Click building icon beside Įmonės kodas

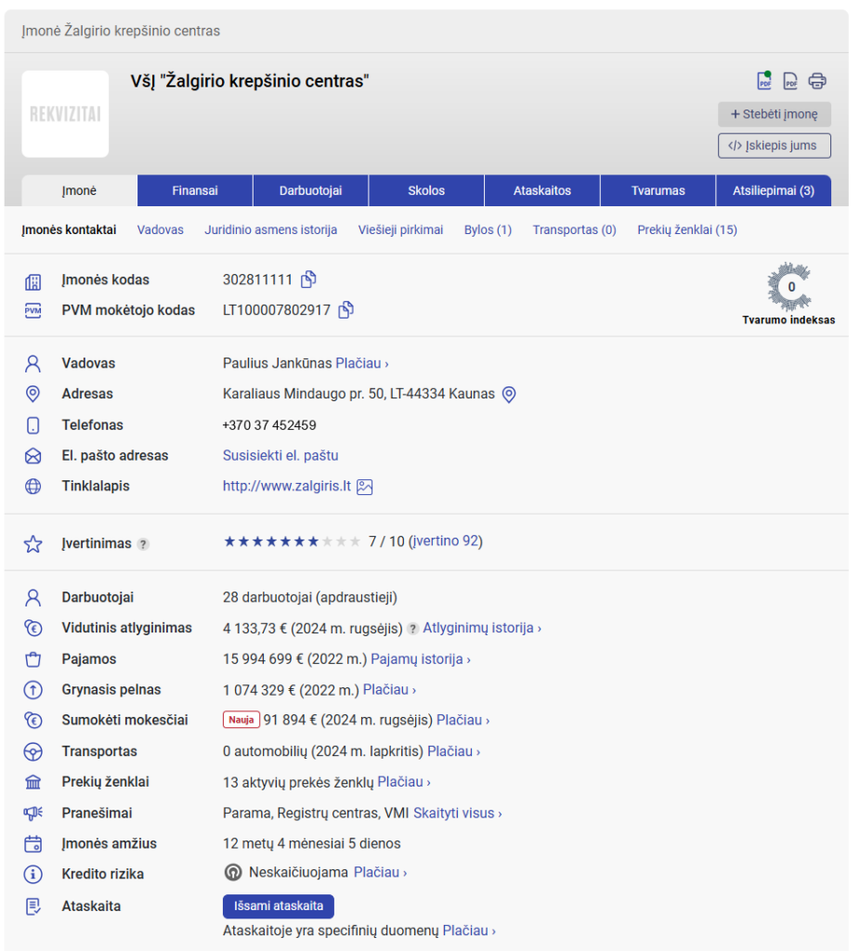[33, 281]
